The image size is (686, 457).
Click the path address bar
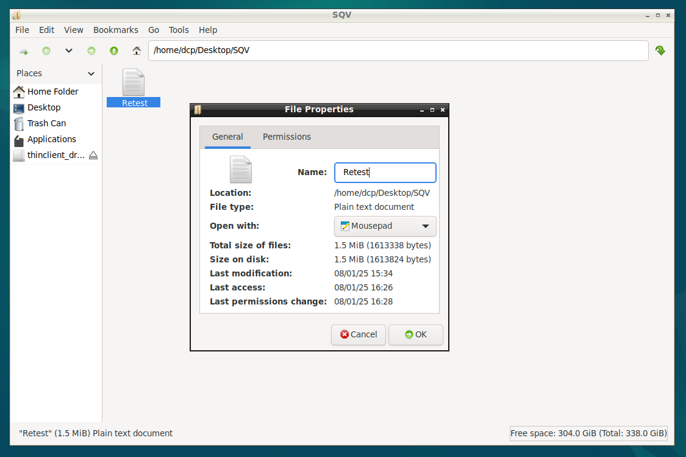[x=398, y=51]
